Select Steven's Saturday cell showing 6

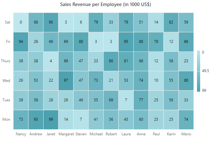point(81,22)
